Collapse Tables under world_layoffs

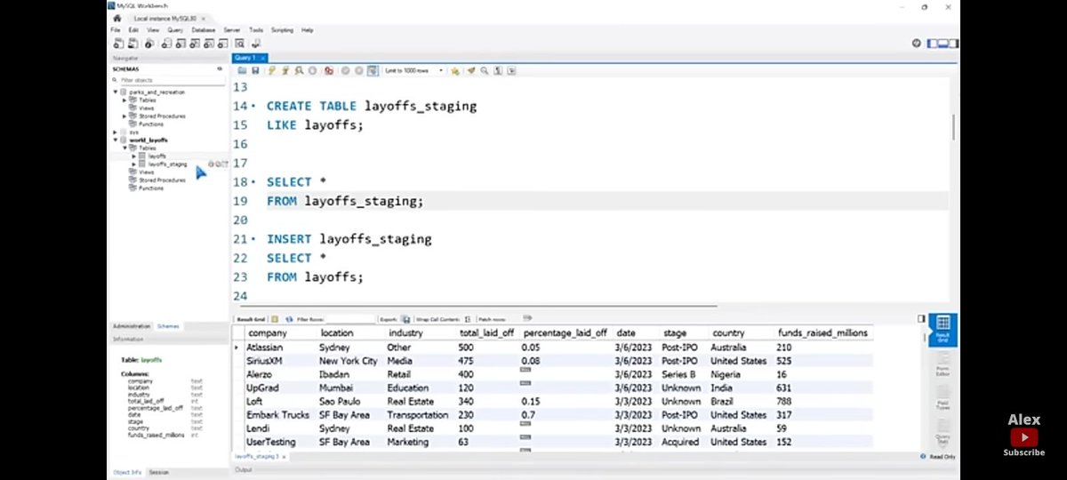(124, 148)
